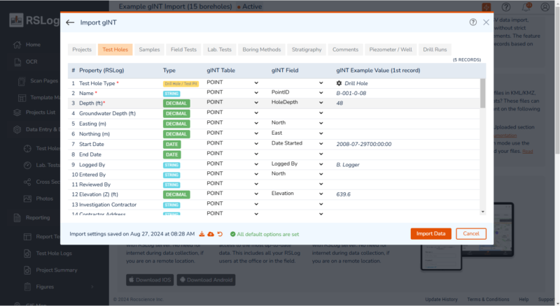Click the gear icon beside Drill Hole
The image size is (560, 306).
(x=339, y=83)
